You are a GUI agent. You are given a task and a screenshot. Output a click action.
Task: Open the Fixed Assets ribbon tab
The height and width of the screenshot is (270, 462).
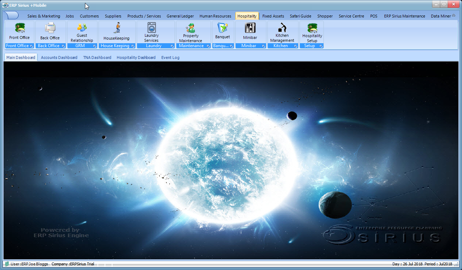click(x=273, y=16)
